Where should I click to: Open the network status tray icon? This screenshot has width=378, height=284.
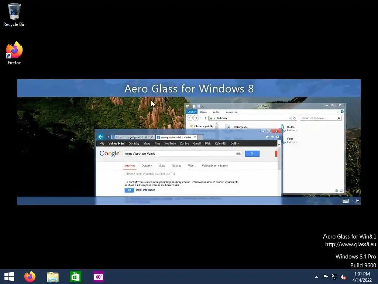tap(334, 277)
